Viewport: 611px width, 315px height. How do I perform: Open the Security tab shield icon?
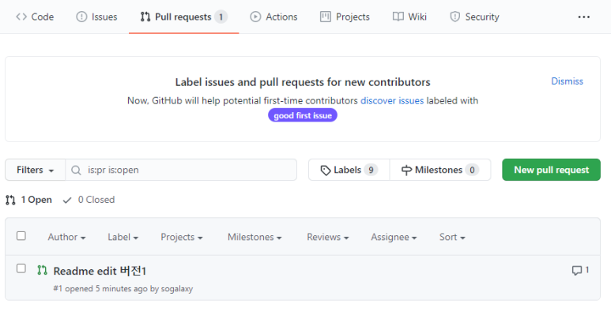tap(454, 17)
